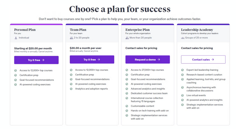This screenshot has width=236, height=129.
Task: Click the checkmark beside Access to 27,000+ top courses
Action: pos(127,70)
